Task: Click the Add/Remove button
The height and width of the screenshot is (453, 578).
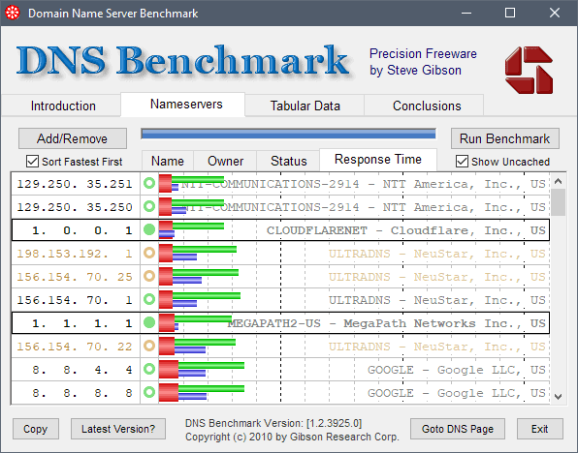Action: click(73, 138)
